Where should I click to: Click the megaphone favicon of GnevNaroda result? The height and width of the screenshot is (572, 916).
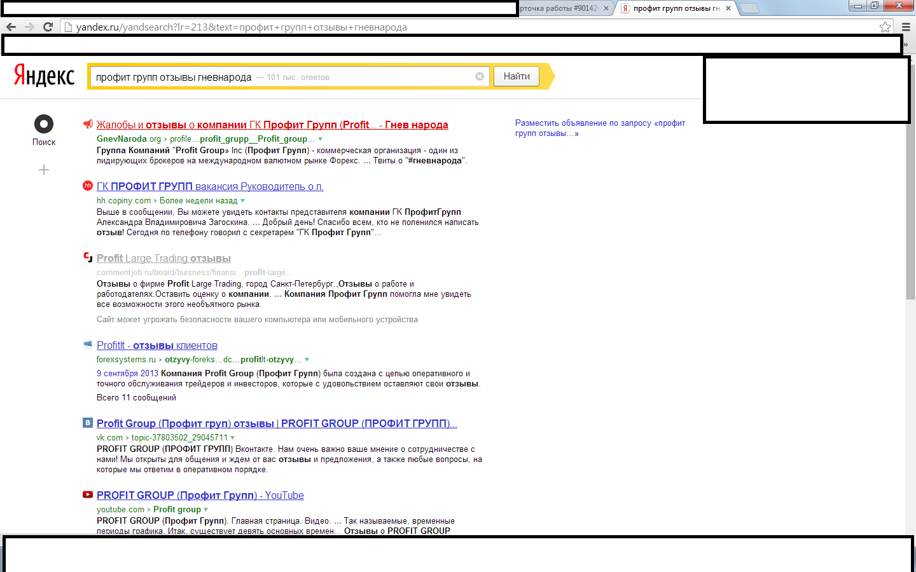pos(88,124)
